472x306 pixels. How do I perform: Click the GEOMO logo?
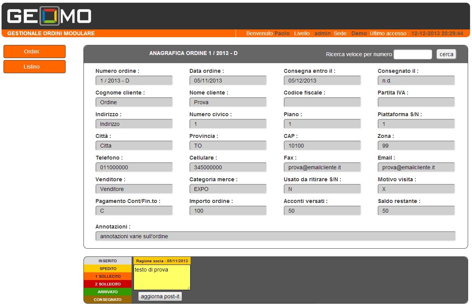coord(49,16)
